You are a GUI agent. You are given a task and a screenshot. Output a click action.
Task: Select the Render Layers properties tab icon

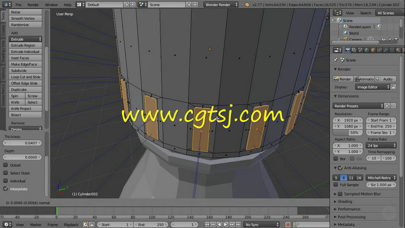click(354, 50)
